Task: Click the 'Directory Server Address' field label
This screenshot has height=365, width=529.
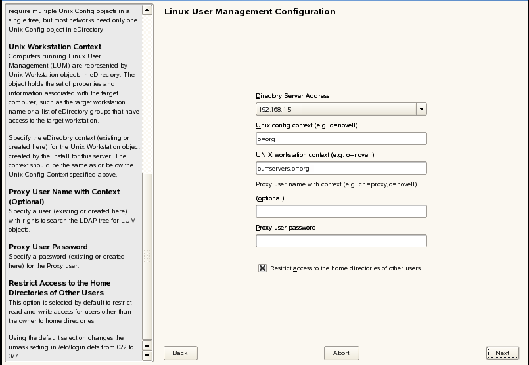Action: tap(292, 96)
